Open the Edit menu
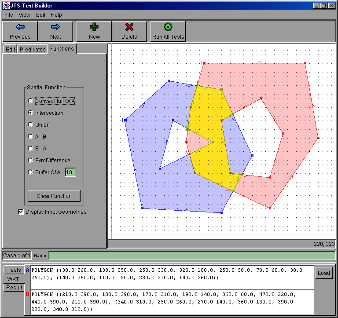 tap(41, 15)
